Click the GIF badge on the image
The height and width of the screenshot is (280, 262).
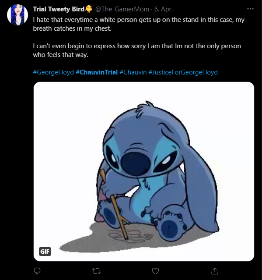45,252
